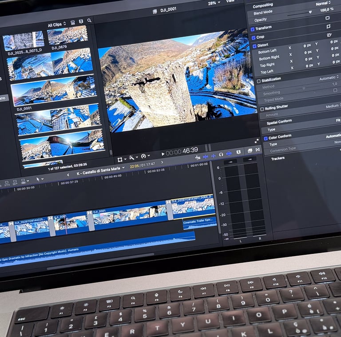Viewport: 341px width, 337px height.
Task: Toggle the solo headphones icon
Action: coord(221,155)
